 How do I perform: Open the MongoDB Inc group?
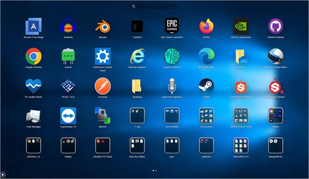(x=275, y=145)
